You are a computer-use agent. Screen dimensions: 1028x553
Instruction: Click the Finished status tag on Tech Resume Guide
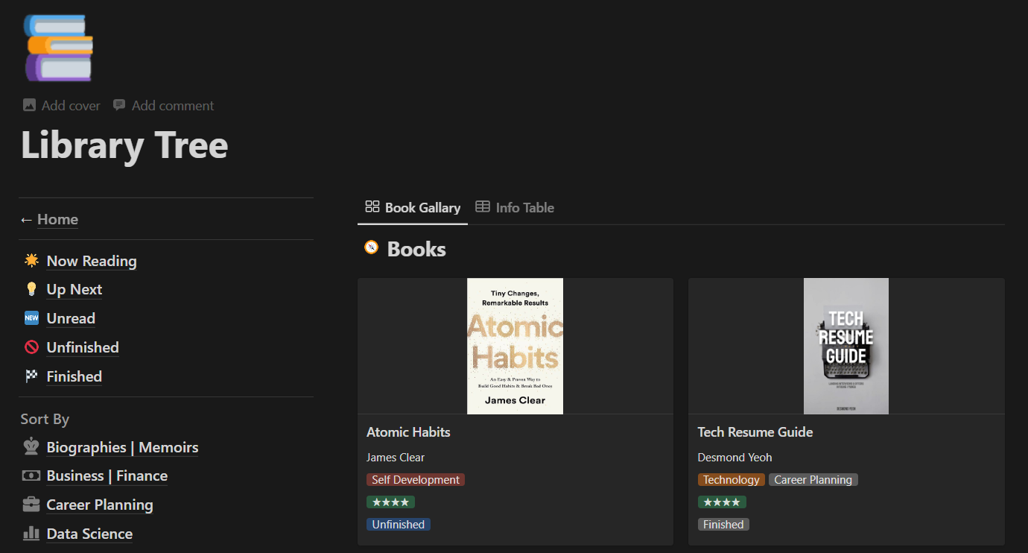click(723, 525)
